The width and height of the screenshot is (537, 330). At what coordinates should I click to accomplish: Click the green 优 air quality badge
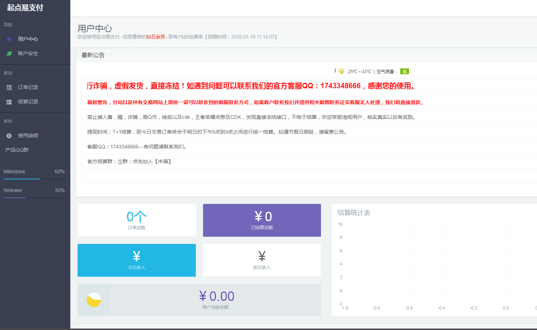404,71
